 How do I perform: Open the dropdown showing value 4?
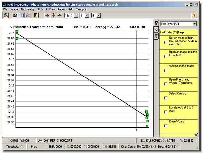coord(87,16)
